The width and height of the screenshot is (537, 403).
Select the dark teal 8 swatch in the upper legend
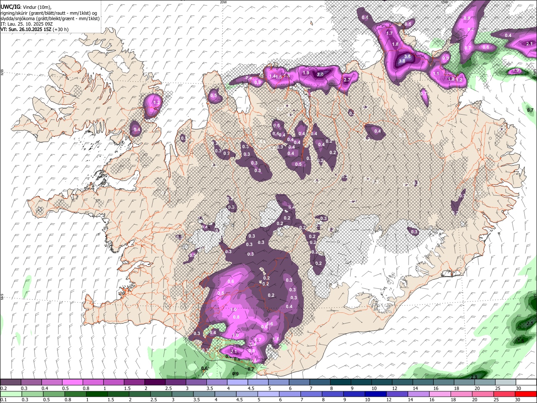[340, 382]
